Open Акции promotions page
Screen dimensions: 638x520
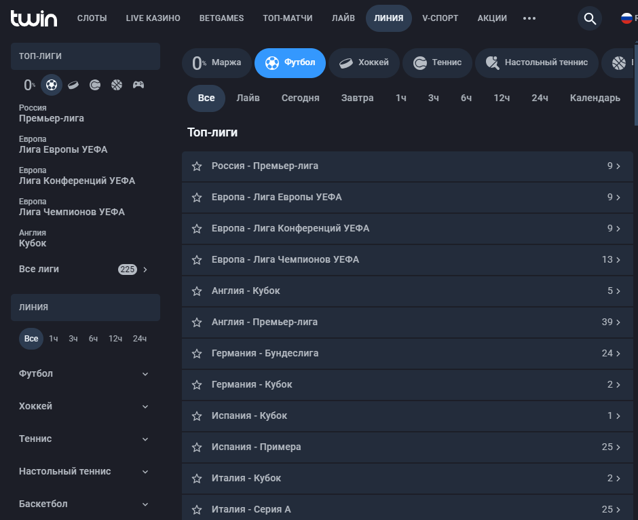(x=492, y=18)
